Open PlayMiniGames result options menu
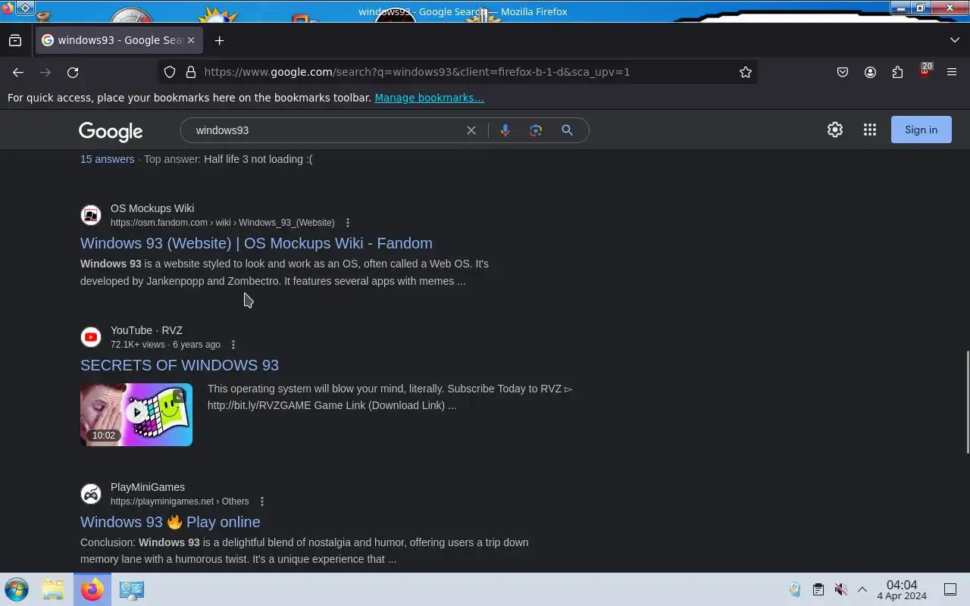970x606 pixels. click(x=262, y=501)
